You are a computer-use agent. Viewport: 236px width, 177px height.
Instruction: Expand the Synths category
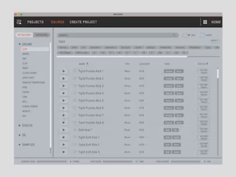20,126
